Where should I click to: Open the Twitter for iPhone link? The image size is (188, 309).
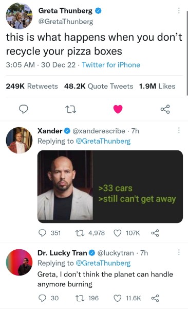pyautogui.click(x=111, y=65)
